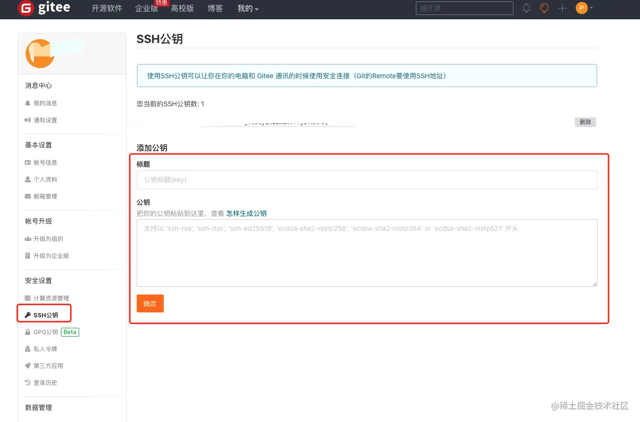Click the server icon beside 计算资源管理

point(28,298)
